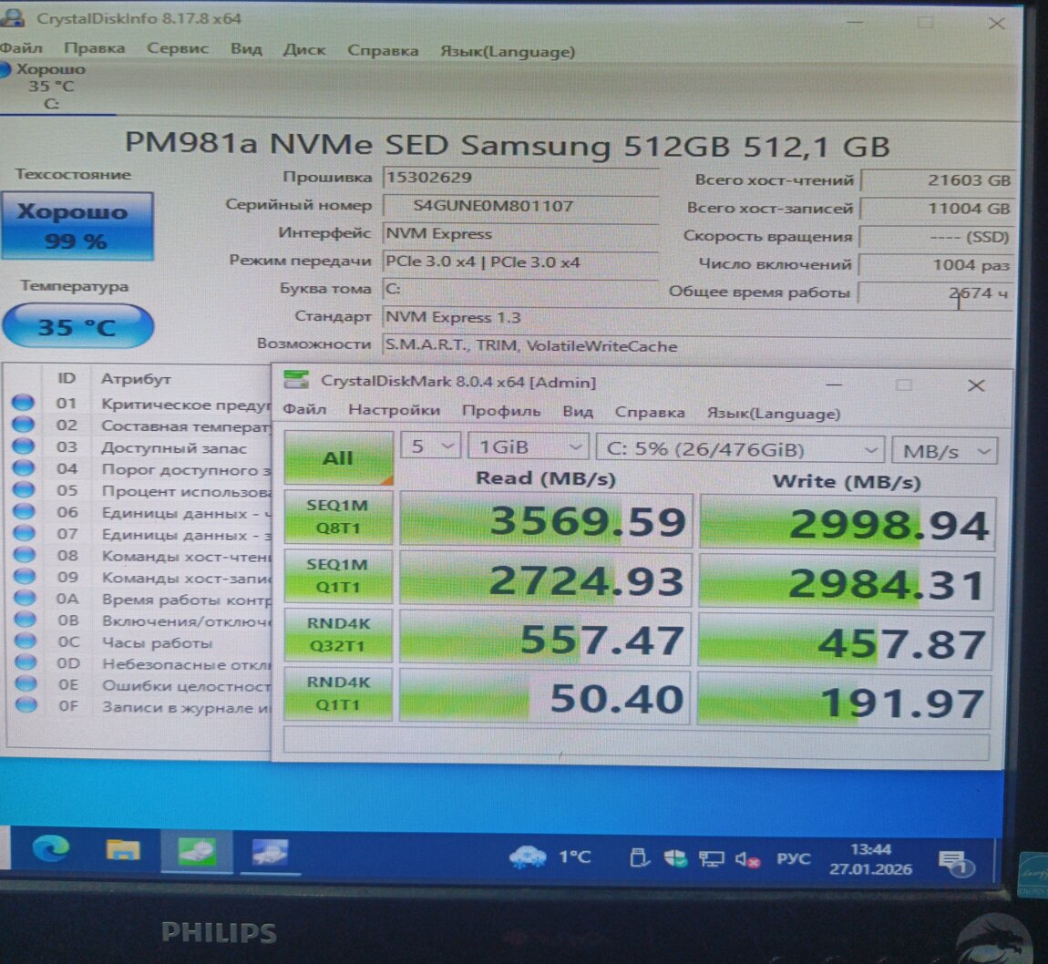The image size is (1048, 964).
Task: Click the Хорошо 99 % health status indicator
Action: pyautogui.click(x=77, y=226)
